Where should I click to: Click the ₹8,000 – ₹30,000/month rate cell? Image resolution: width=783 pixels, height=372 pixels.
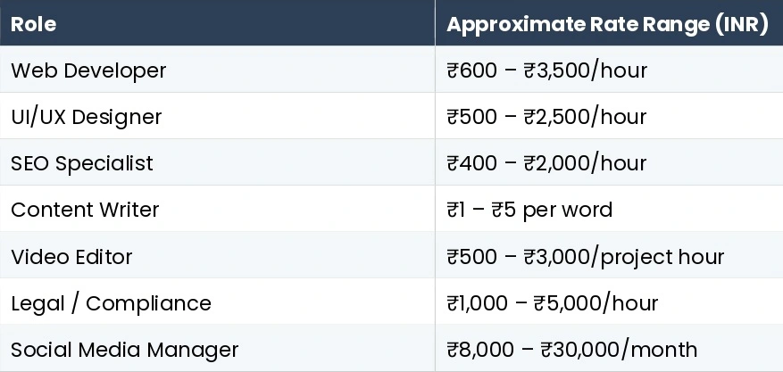pyautogui.click(x=571, y=350)
